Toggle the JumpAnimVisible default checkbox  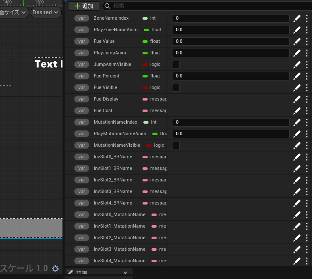(176, 65)
